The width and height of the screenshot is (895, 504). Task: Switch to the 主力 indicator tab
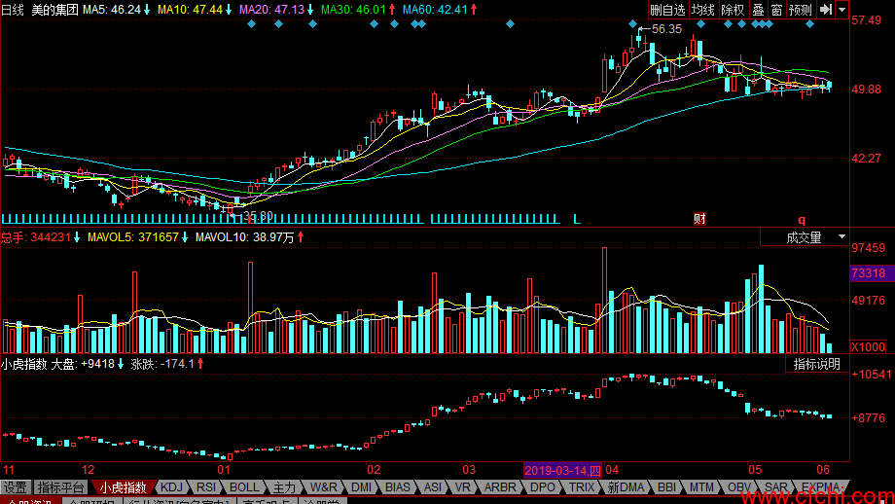click(x=284, y=487)
